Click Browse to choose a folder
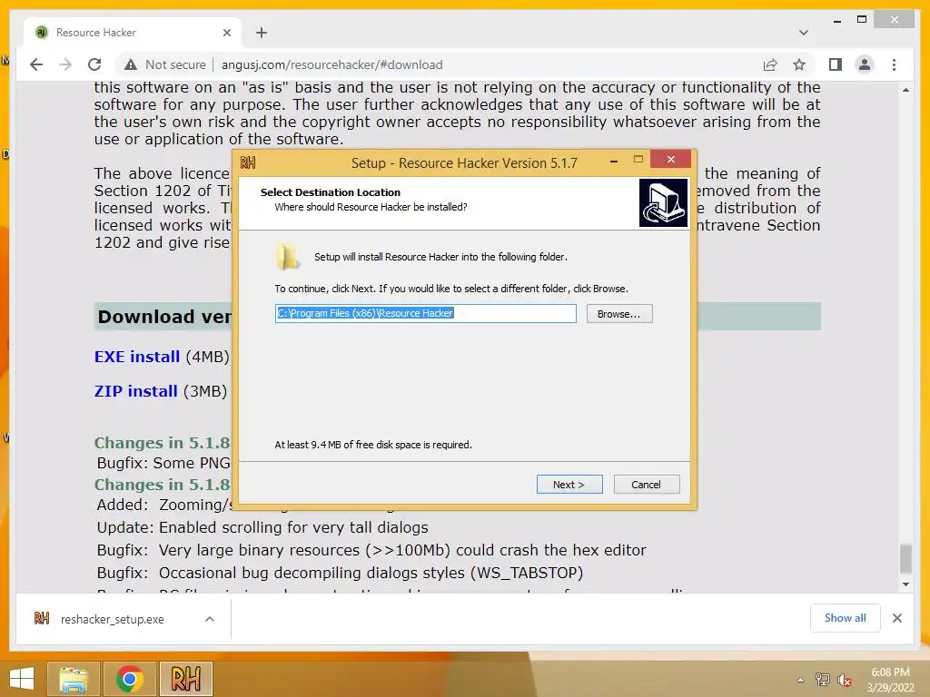 tap(619, 314)
